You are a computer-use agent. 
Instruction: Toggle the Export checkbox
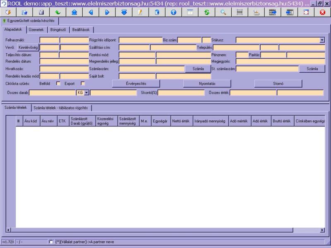coord(82,83)
